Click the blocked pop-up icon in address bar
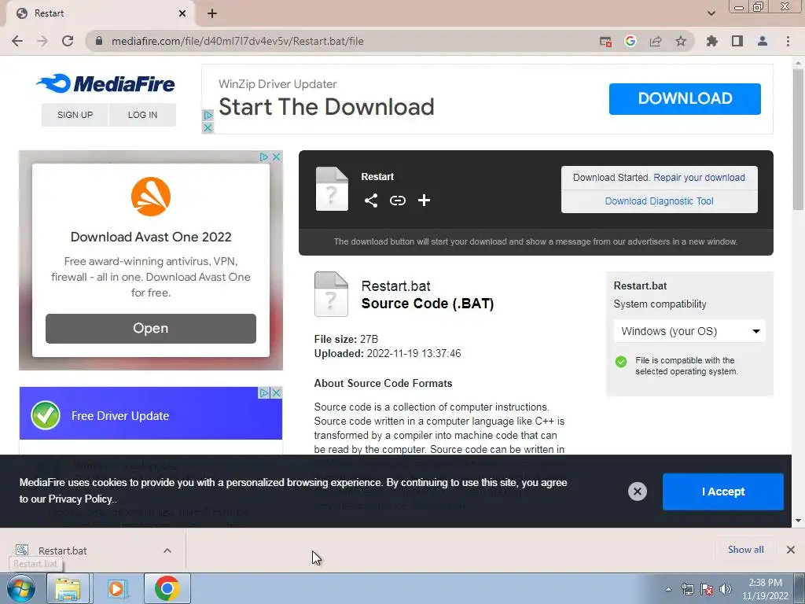The image size is (805, 604). 606,42
